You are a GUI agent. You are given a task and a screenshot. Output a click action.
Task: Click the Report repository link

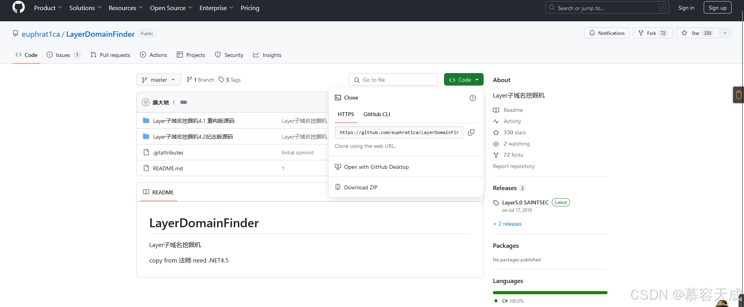(513, 166)
